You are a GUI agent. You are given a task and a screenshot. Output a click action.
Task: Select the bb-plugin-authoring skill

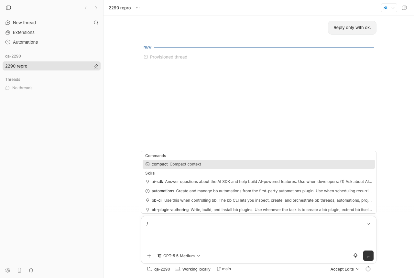pos(259,210)
